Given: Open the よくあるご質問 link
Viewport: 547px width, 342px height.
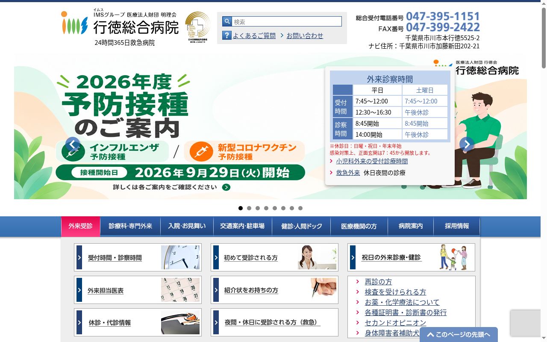Looking at the screenshot, I should [x=254, y=36].
